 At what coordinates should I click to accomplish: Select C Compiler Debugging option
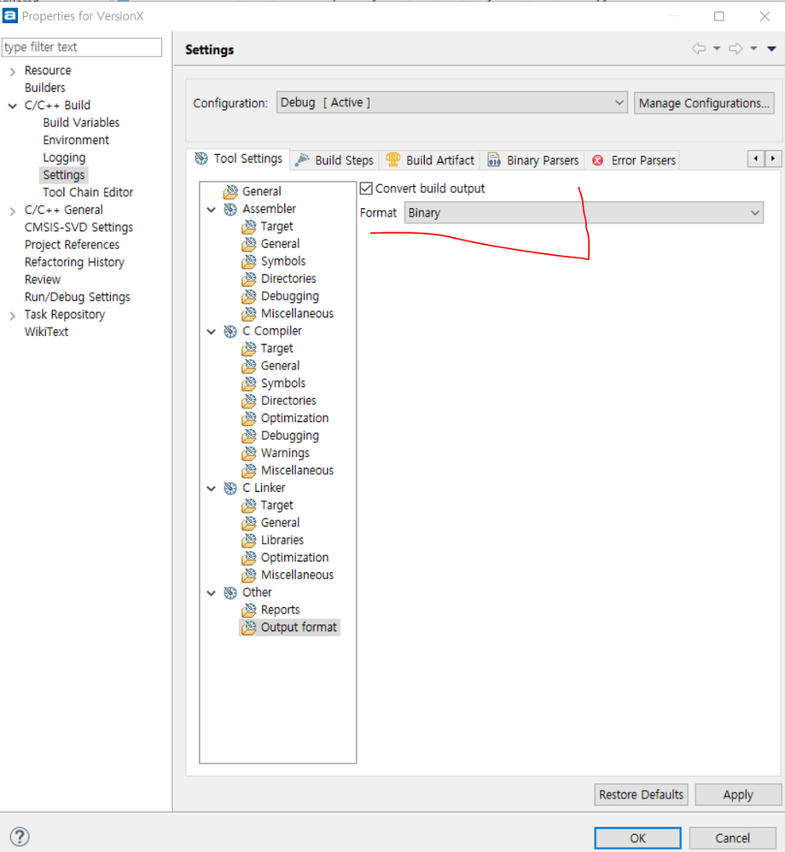coord(290,436)
